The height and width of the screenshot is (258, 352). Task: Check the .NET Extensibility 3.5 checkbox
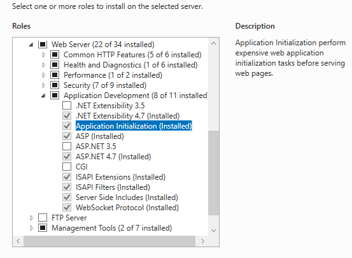point(67,105)
